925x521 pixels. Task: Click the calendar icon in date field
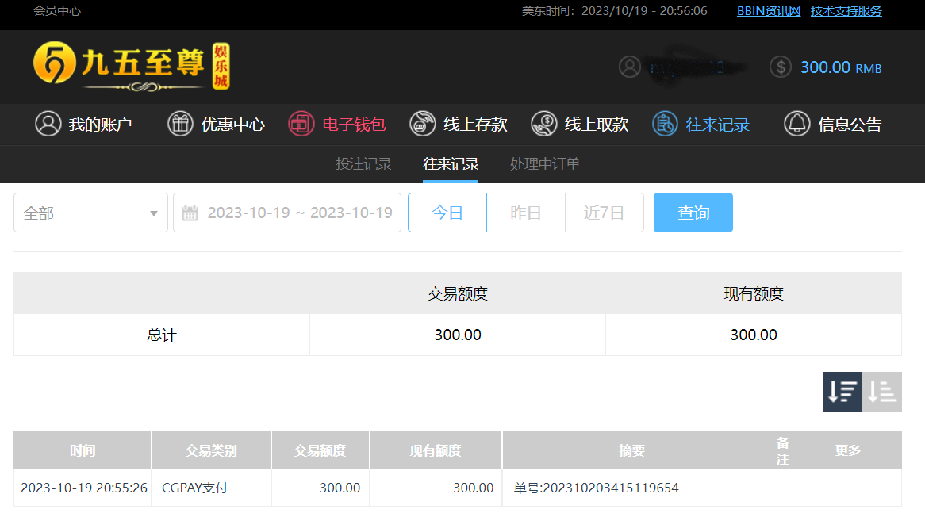190,213
